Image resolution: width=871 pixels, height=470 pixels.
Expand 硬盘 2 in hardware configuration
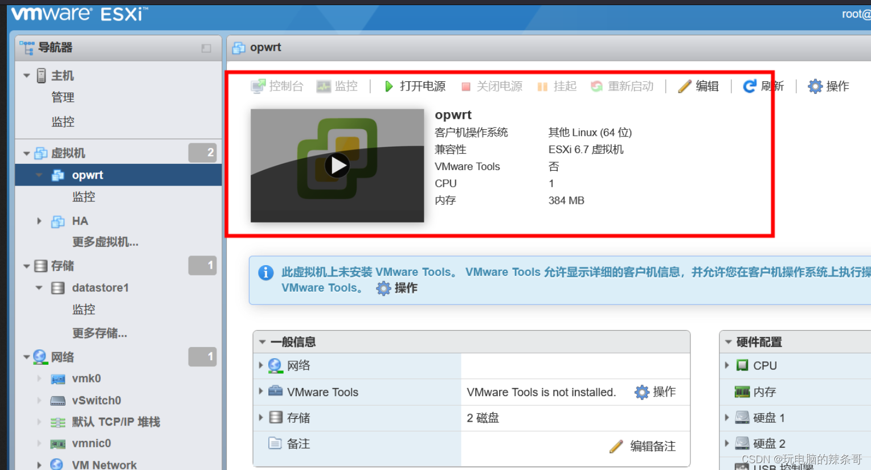[x=727, y=443]
